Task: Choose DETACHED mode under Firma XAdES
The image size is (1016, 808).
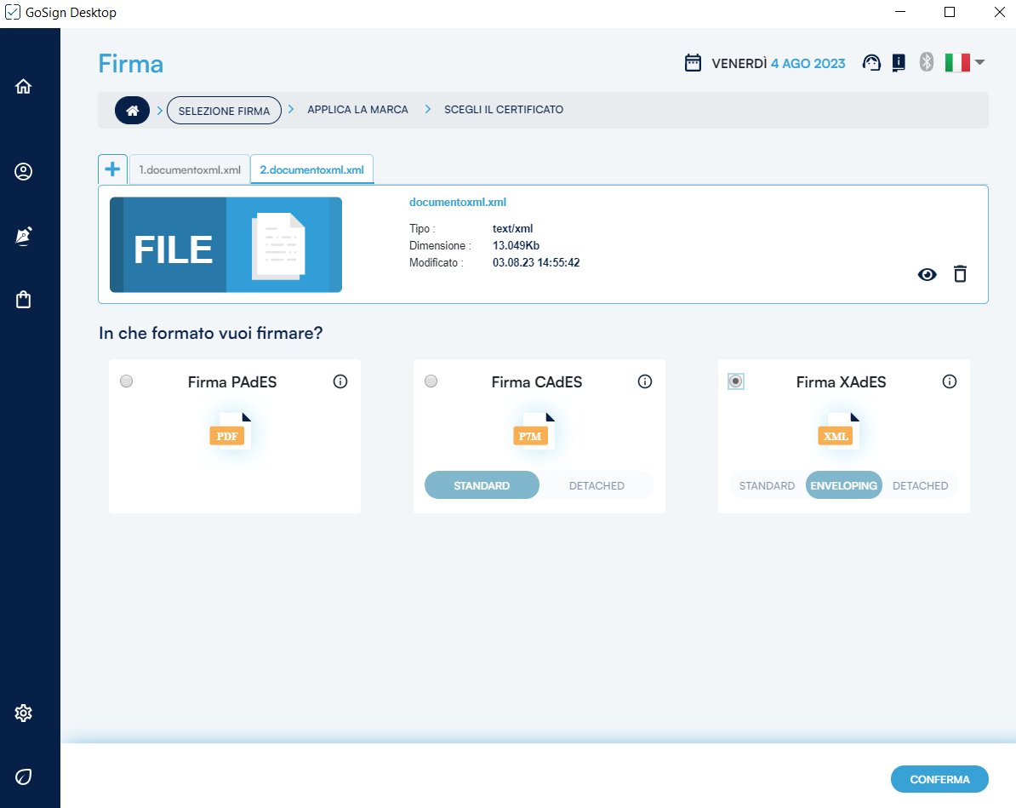Action: coord(920,485)
